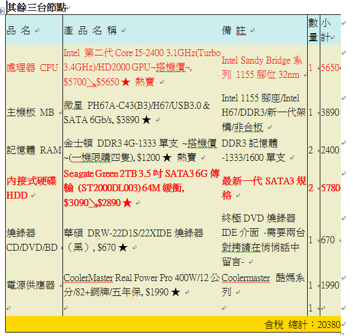353x336 pixels.
Task: Click the 金士頓 DDR3 4G-1333 product description
Action: pos(140,150)
